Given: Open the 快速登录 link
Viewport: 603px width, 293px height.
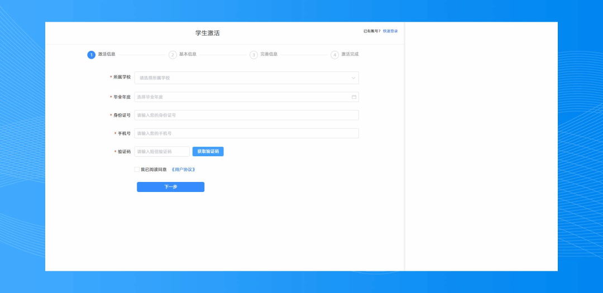Looking at the screenshot, I should coord(390,31).
